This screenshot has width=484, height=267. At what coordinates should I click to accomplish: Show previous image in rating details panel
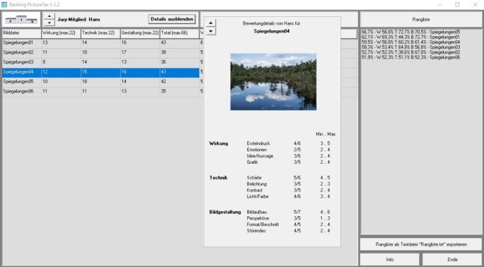[211, 23]
